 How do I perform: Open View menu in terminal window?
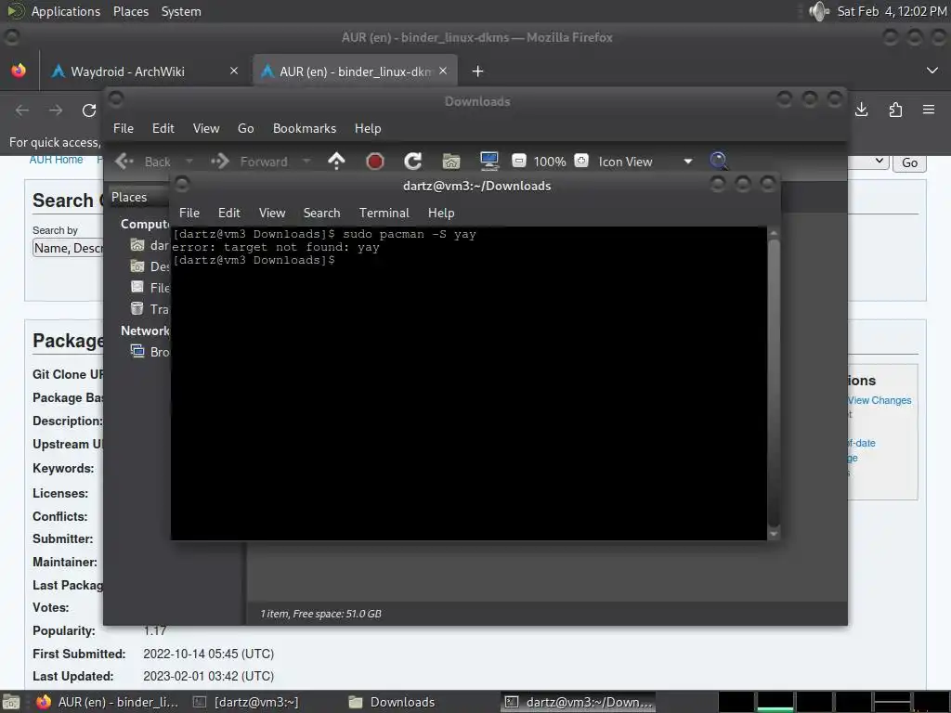[x=272, y=213]
